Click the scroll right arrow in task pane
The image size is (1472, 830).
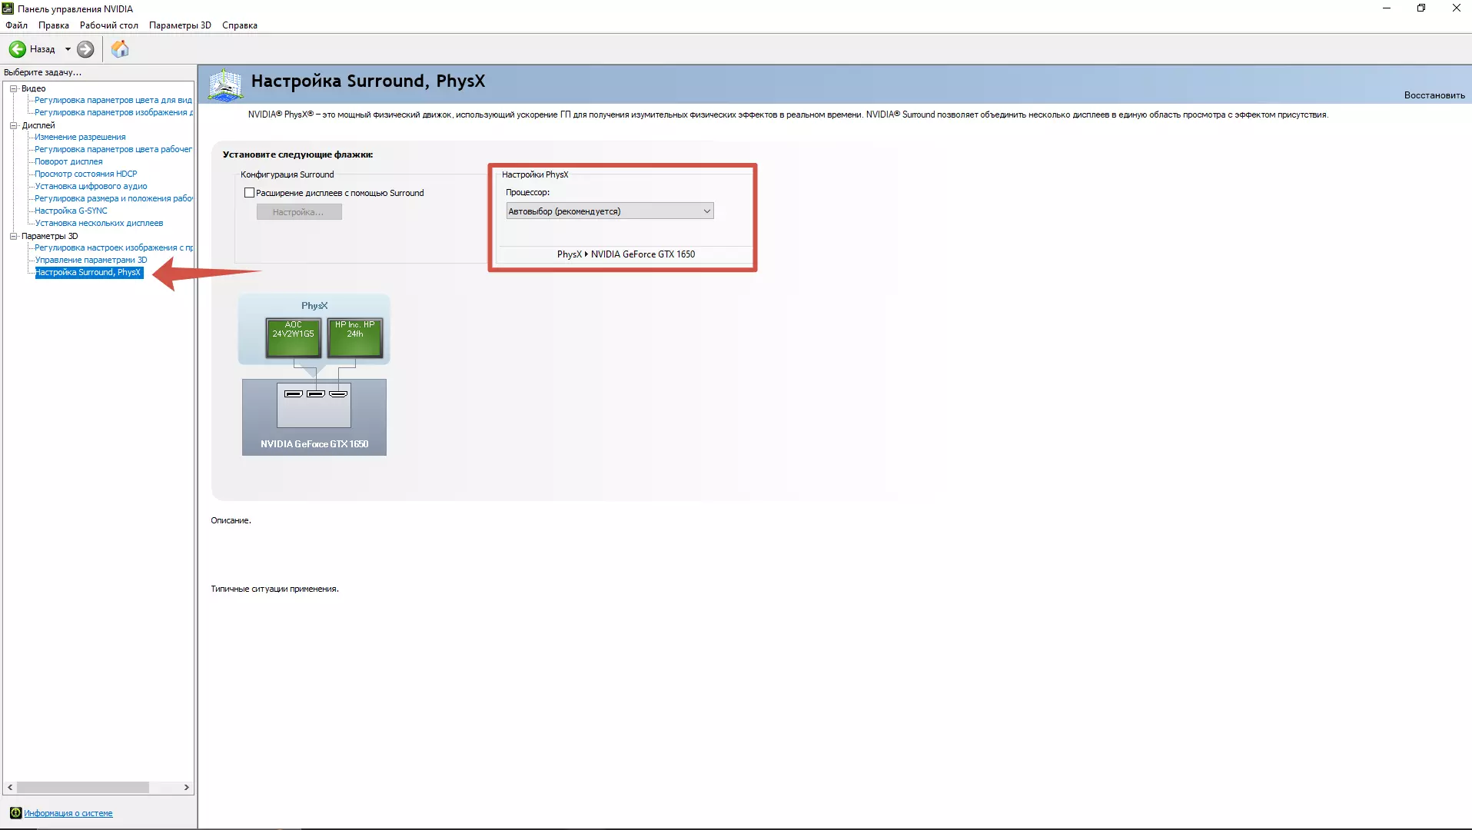[x=186, y=788]
